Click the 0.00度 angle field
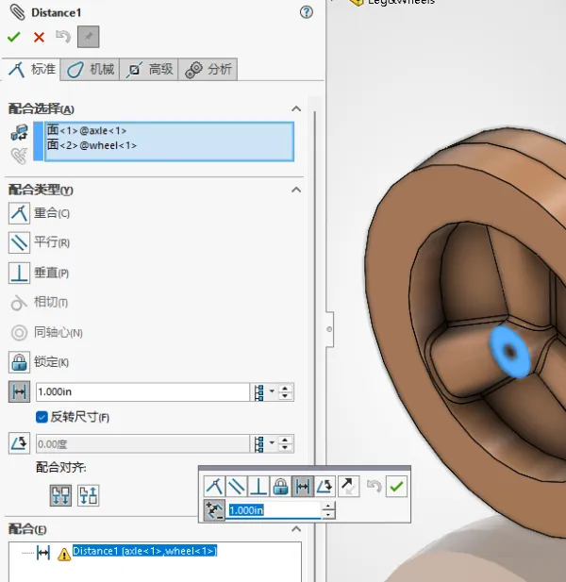Image resolution: width=566 pixels, height=582 pixels. pyautogui.click(x=142, y=443)
